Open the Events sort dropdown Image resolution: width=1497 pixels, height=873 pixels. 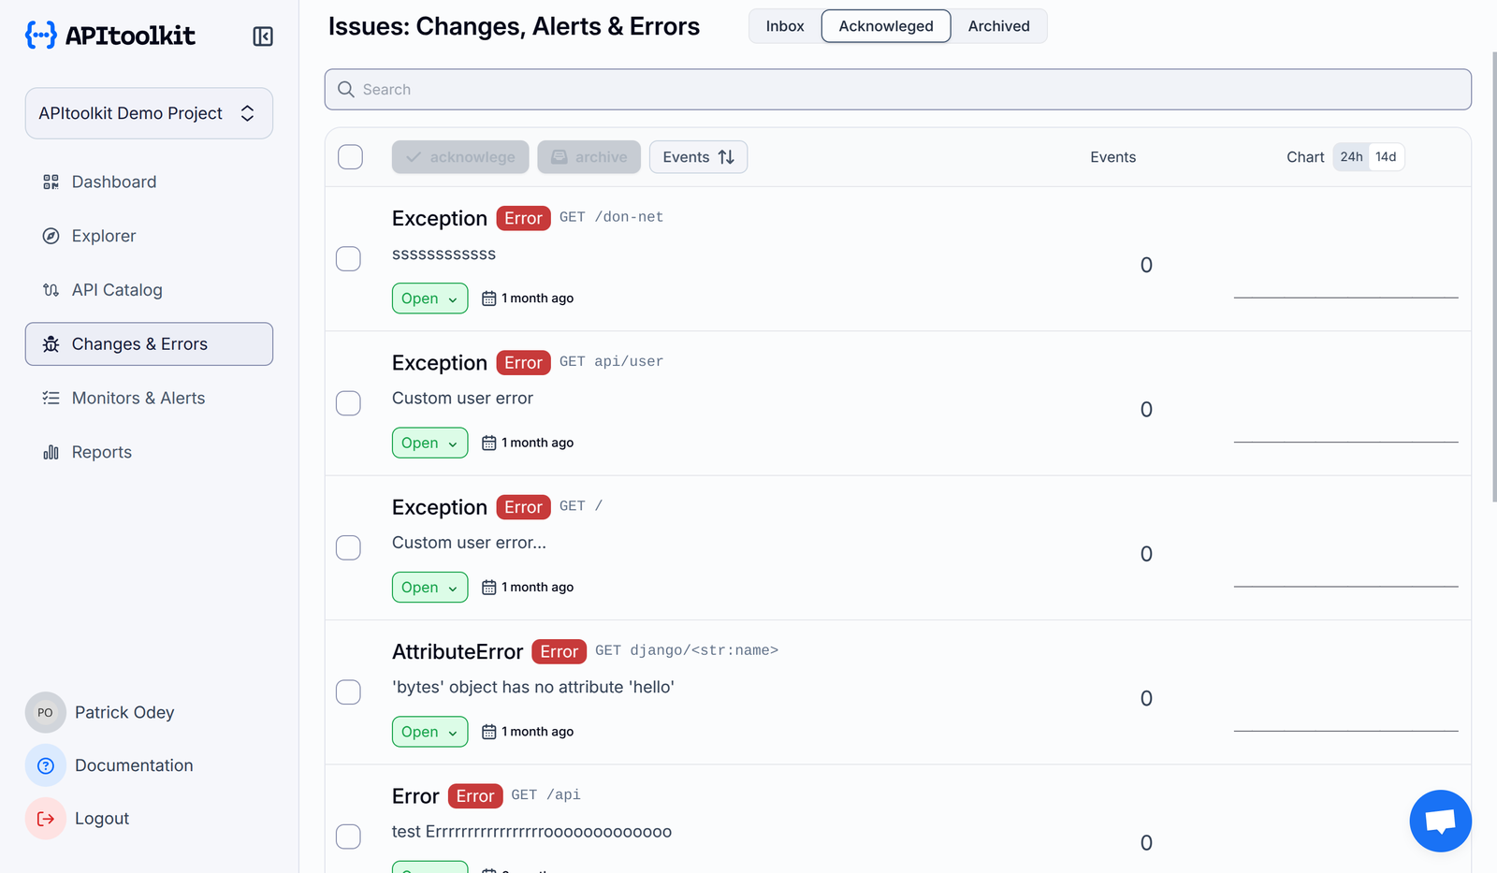point(697,156)
